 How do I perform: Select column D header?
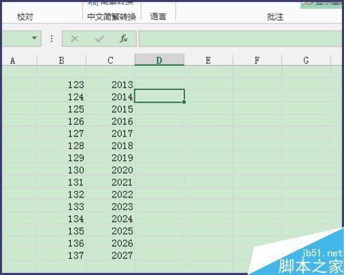coord(159,60)
